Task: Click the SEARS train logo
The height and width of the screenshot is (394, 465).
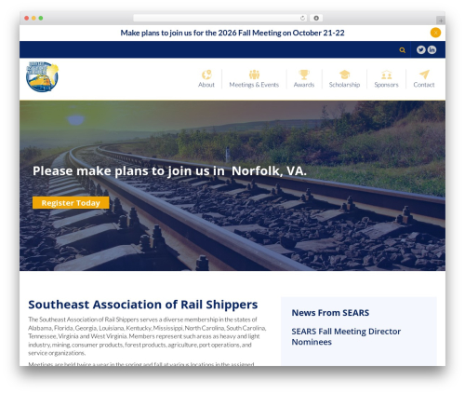Action: click(x=42, y=76)
